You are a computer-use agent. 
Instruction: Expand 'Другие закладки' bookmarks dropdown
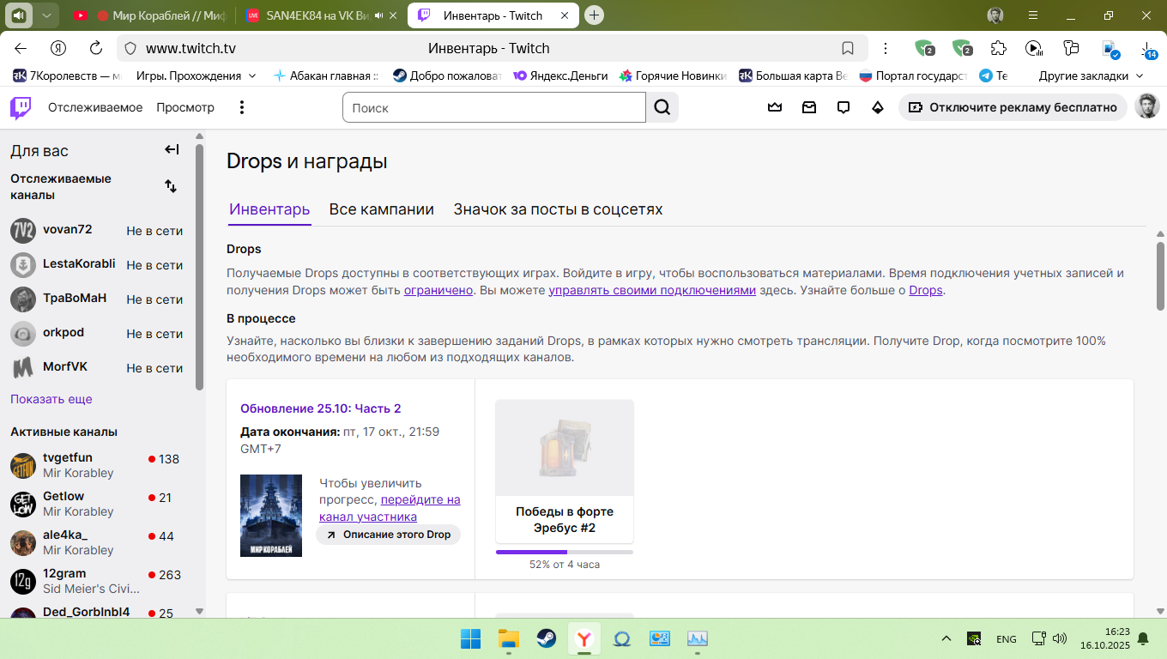click(1091, 76)
